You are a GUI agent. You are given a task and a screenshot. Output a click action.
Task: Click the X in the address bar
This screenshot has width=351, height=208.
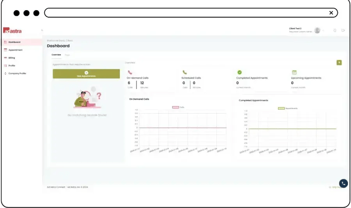[331, 13]
